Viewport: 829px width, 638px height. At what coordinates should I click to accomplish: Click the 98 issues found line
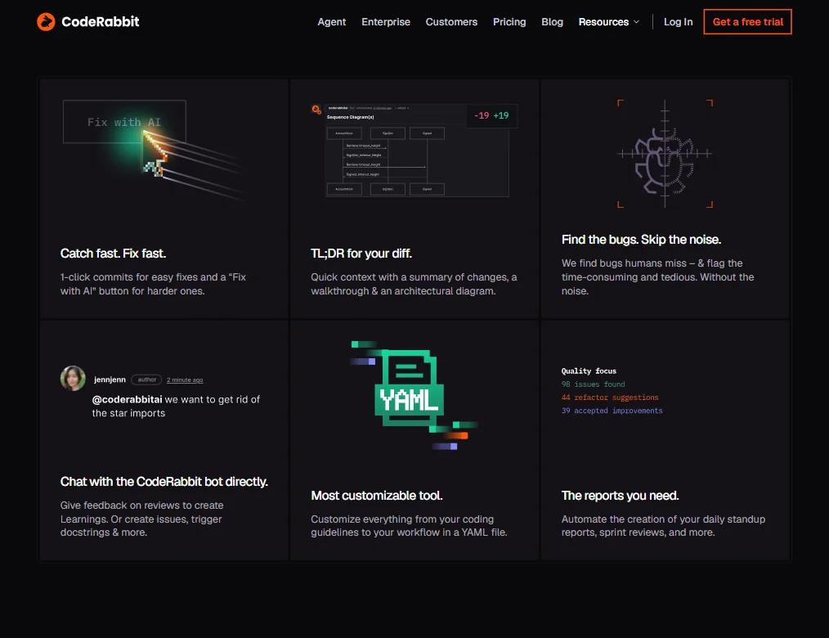click(x=593, y=384)
